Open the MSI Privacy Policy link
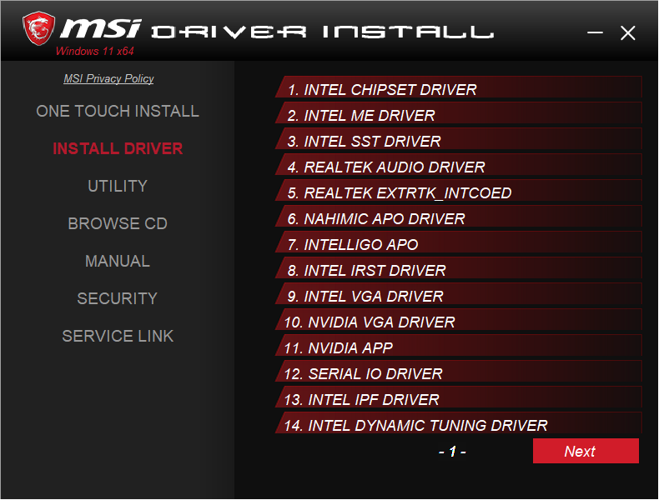Viewport: 659px width, 500px height. pos(108,78)
